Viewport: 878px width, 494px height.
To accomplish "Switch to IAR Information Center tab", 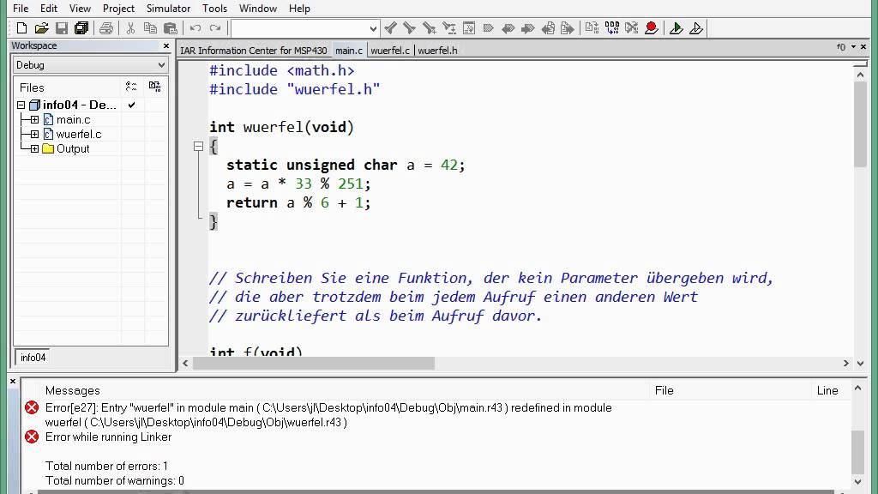I will pyautogui.click(x=254, y=51).
